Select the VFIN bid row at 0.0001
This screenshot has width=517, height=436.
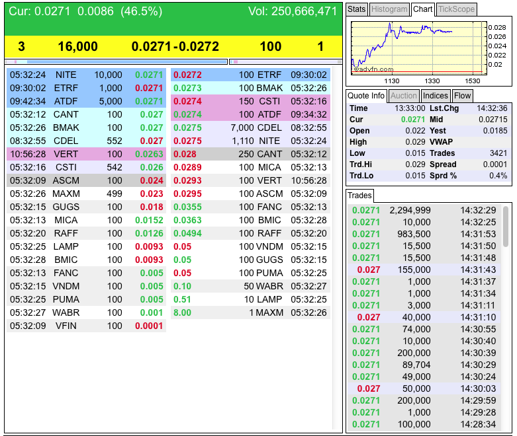point(86,326)
